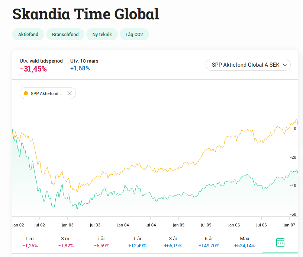Click the Ny teknik tag

pos(102,35)
